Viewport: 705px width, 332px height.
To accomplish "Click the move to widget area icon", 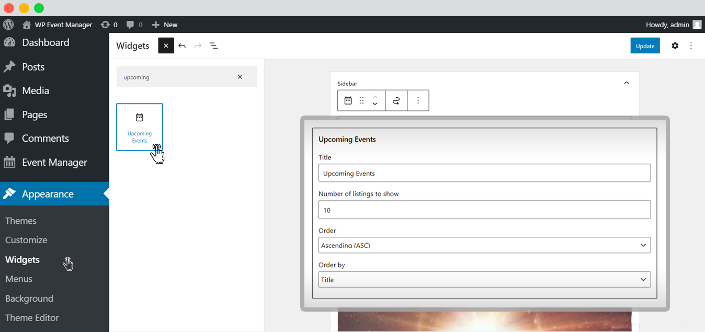I will (x=396, y=100).
